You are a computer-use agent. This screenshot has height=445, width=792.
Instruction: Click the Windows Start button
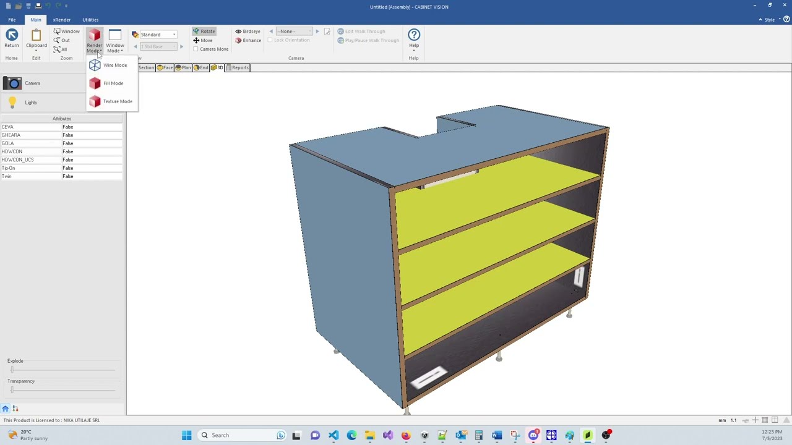(x=186, y=435)
